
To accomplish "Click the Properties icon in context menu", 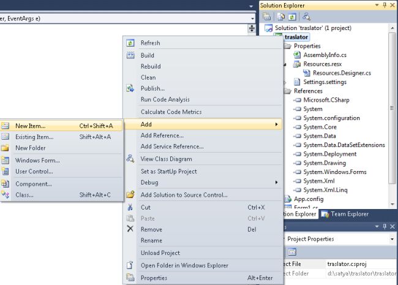I will (x=130, y=277).
